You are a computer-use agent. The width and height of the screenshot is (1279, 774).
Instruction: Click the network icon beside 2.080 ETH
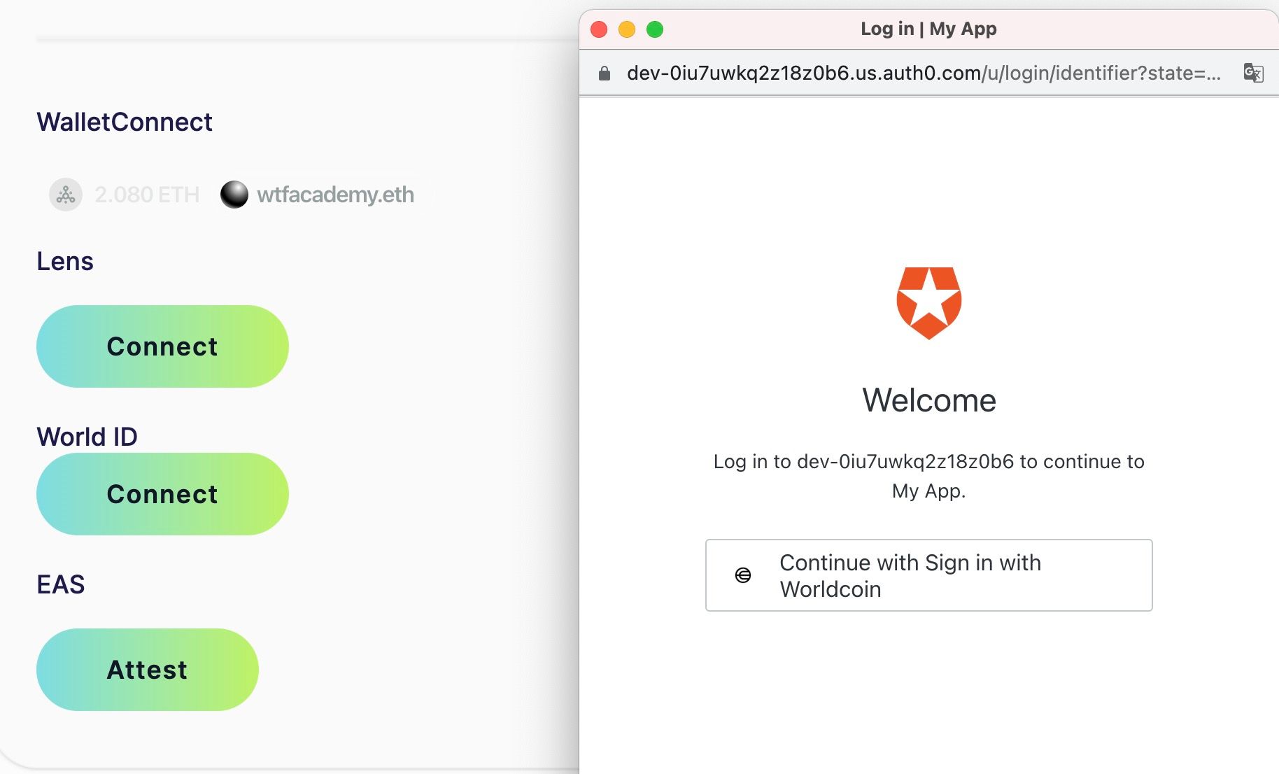click(66, 195)
